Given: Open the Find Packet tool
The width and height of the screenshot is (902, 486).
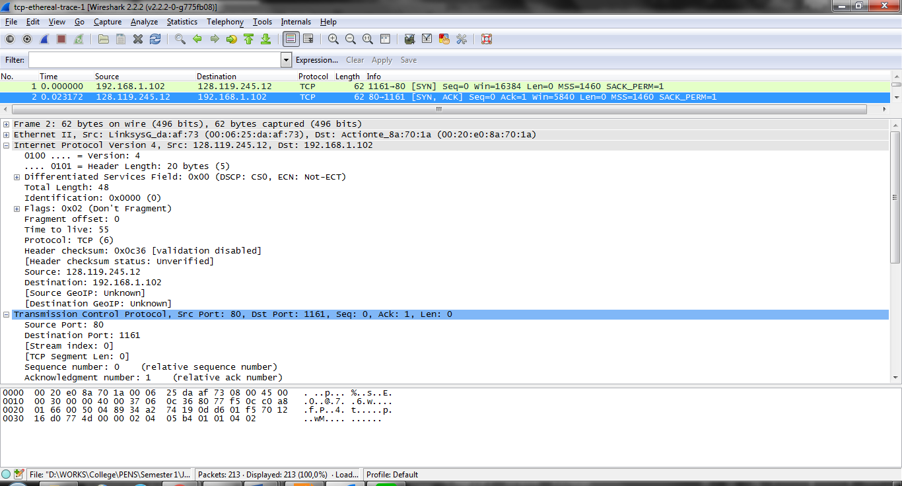Looking at the screenshot, I should tap(179, 39).
